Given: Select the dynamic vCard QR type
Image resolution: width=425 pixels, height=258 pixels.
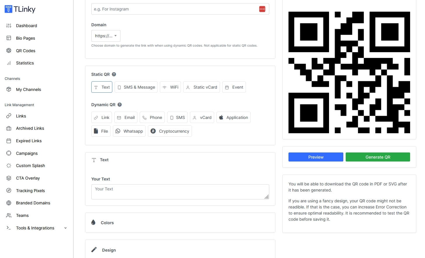Looking at the screenshot, I should point(202,117).
